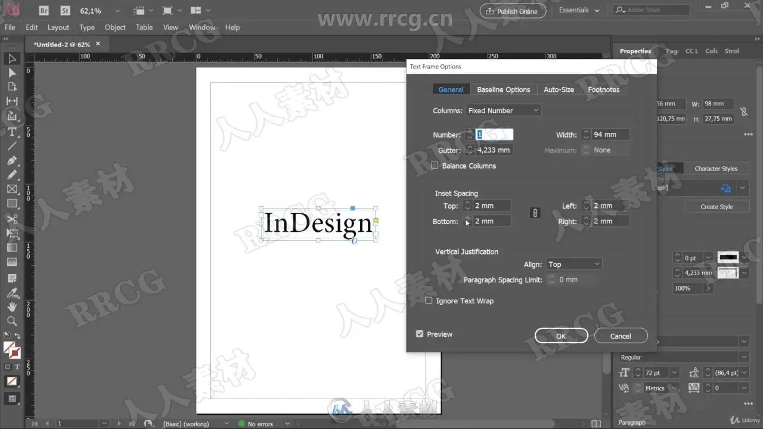Select the Pen tool
763x429 pixels.
point(12,160)
